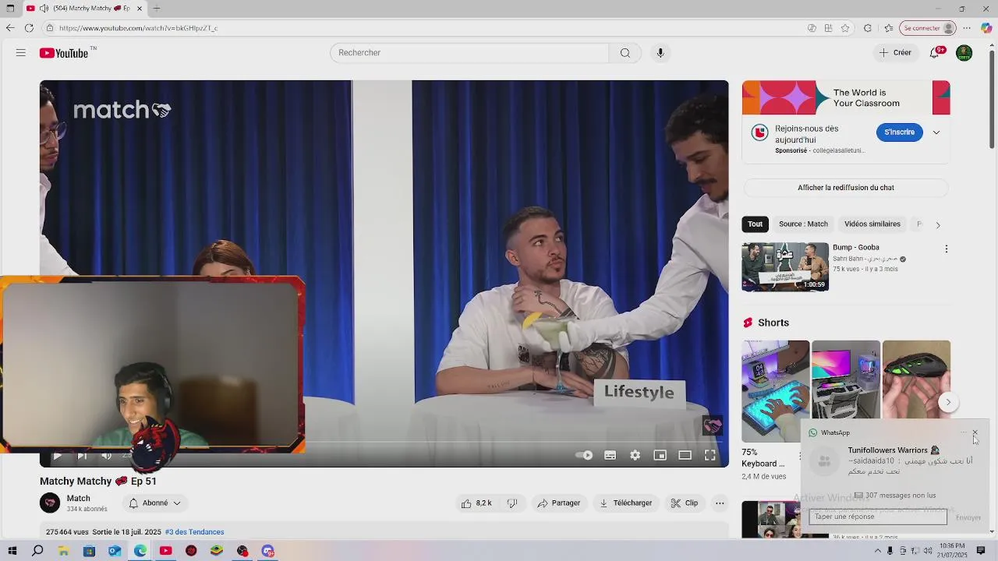Add page to favorites star
The image size is (998, 561).
845,28
